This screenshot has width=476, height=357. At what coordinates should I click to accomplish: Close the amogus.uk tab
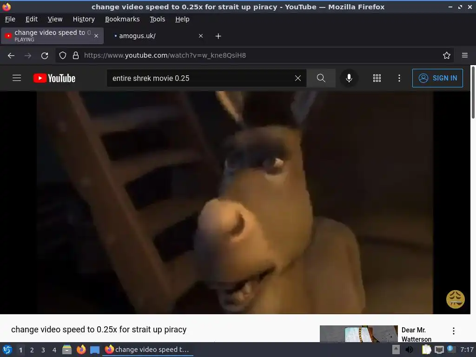click(201, 36)
